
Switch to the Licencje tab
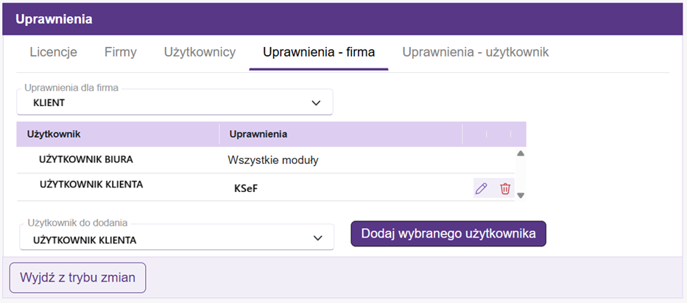click(53, 52)
